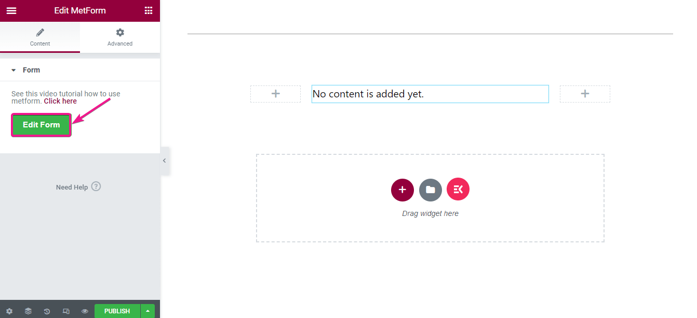This screenshot has width=697, height=318.
Task: Collapse the editor side panel
Action: pos(164,161)
